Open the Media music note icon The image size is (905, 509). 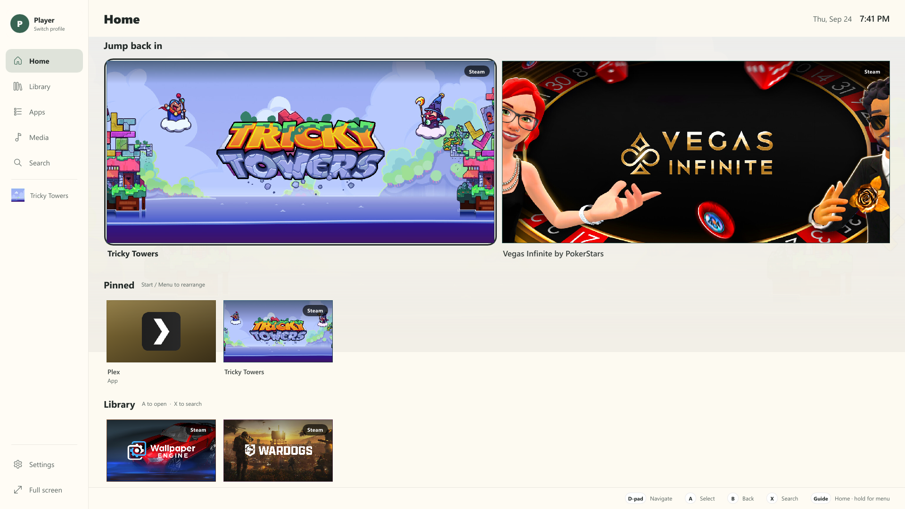(x=18, y=137)
